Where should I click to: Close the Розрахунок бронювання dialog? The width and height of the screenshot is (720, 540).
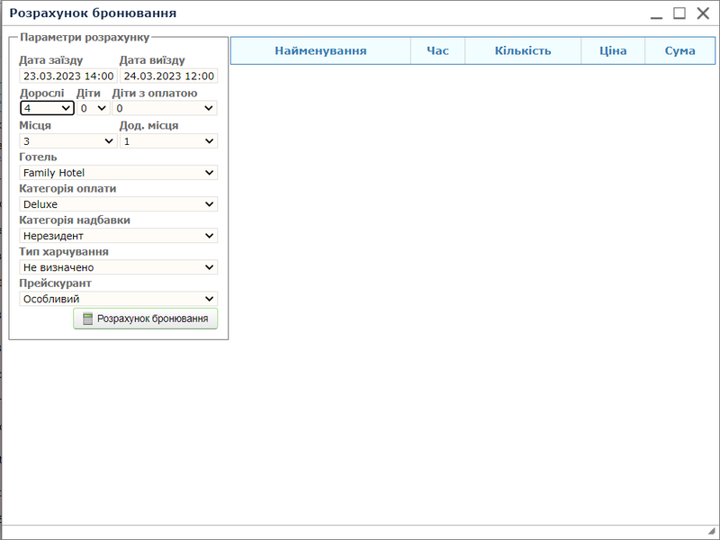tap(702, 13)
